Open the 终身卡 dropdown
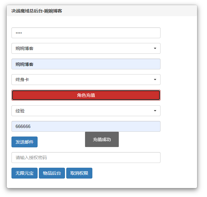Viewport: 207px width, 197px height. (x=86, y=80)
